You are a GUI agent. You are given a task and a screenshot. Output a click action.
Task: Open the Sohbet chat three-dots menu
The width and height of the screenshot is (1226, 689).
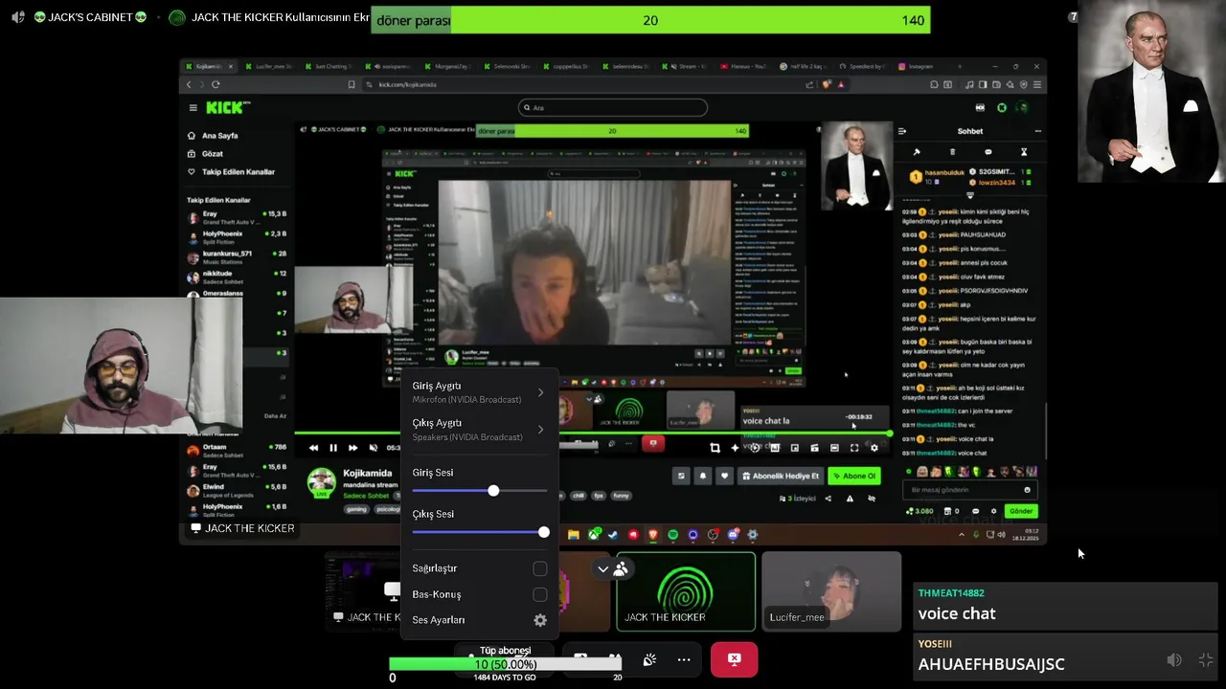(1037, 131)
